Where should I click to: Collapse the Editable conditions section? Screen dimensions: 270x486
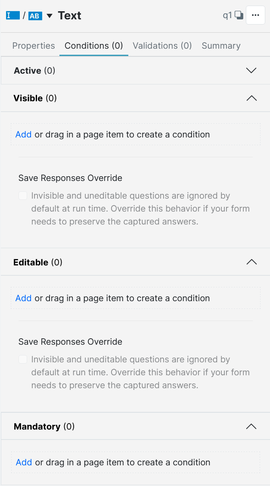point(251,262)
